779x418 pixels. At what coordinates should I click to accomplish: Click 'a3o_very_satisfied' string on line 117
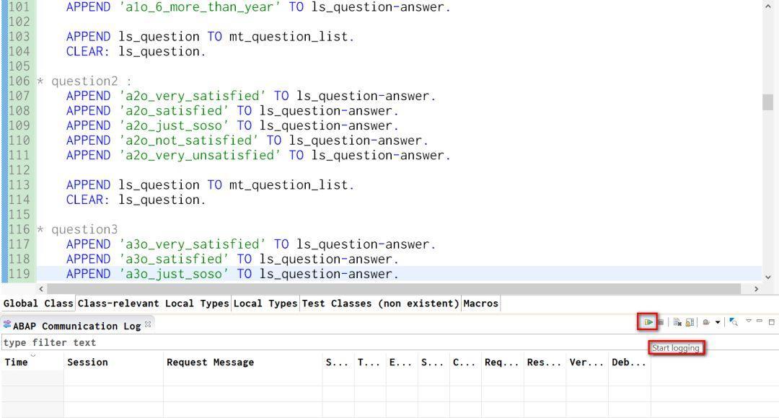coord(192,244)
